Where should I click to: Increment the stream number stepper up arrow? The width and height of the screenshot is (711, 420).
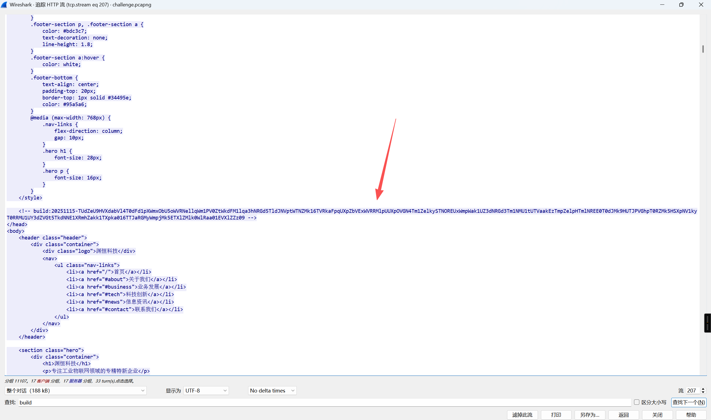[x=703, y=389]
